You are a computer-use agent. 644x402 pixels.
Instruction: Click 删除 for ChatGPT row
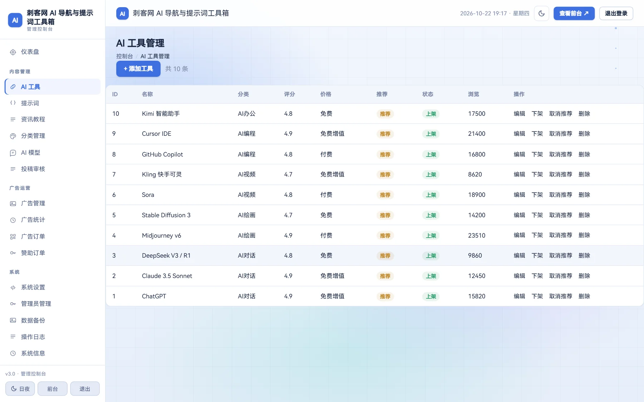(584, 296)
